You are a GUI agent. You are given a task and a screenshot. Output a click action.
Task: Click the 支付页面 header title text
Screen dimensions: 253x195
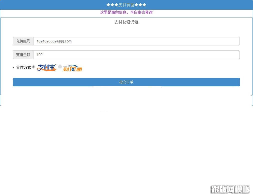coord(126,5)
